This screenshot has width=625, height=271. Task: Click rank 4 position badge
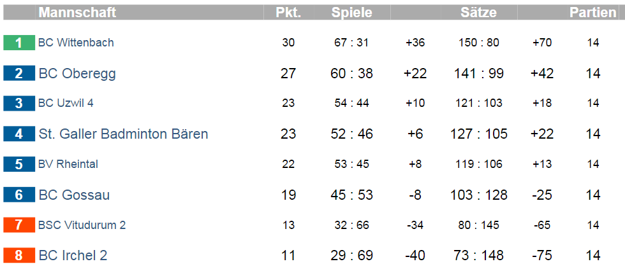pyautogui.click(x=19, y=134)
